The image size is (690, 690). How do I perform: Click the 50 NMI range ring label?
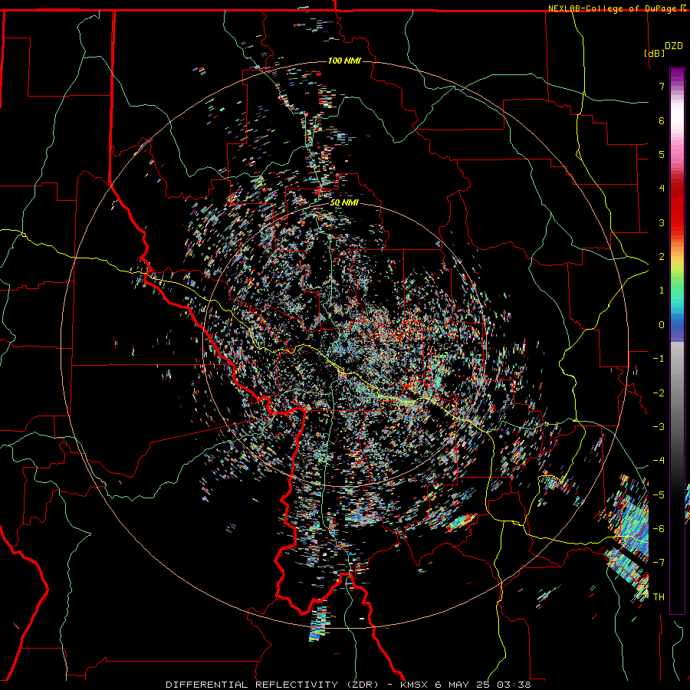click(344, 203)
